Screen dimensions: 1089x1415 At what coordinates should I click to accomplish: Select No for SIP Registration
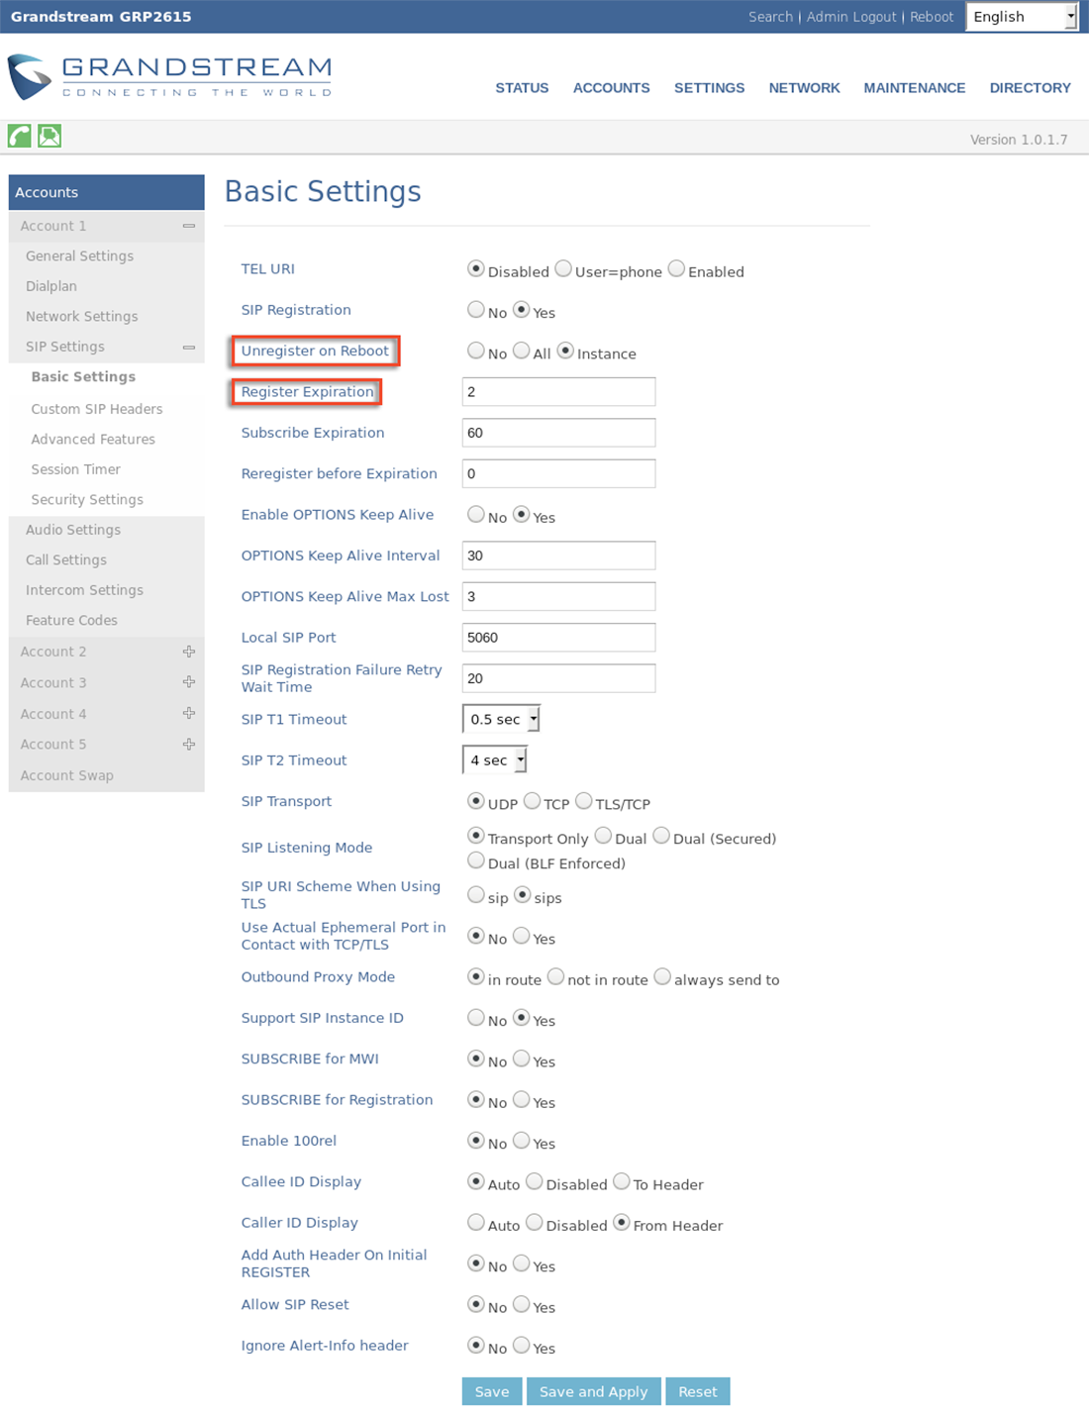click(x=476, y=309)
